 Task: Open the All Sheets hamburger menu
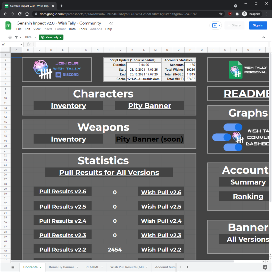coord(13,267)
